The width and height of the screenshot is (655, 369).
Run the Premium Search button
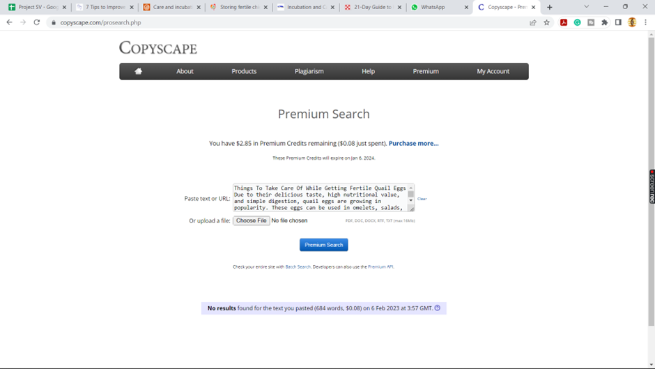click(x=324, y=245)
